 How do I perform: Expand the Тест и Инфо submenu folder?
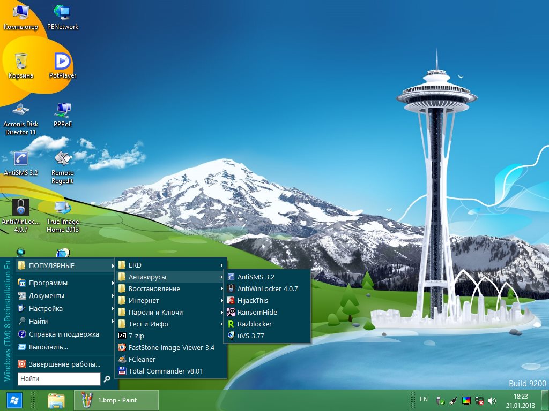171,324
